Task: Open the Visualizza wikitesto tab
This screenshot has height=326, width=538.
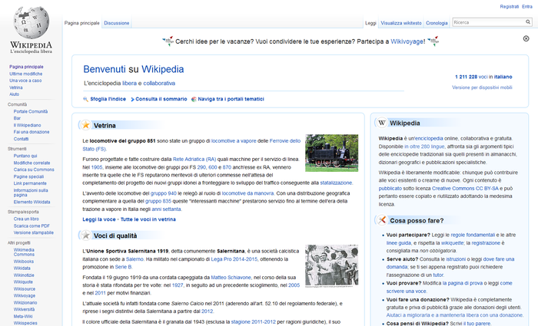Action: [x=401, y=23]
